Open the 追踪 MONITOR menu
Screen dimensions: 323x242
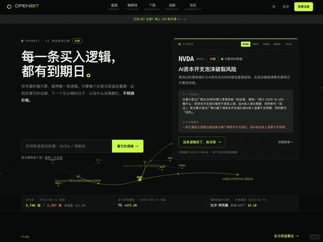pyautogui.click(x=172, y=7)
